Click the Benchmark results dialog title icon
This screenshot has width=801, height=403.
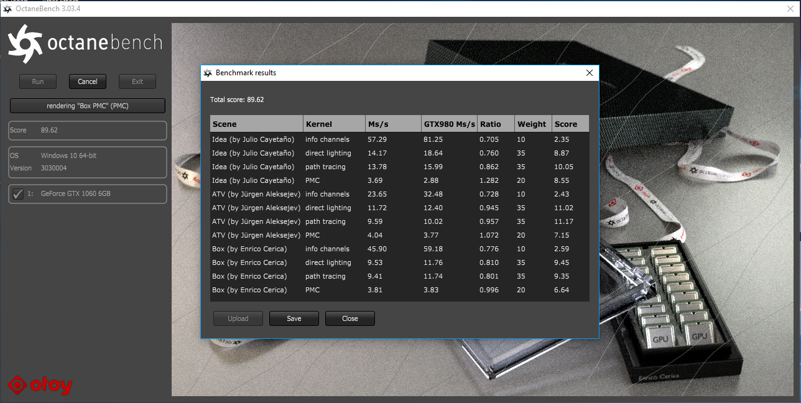coord(208,73)
